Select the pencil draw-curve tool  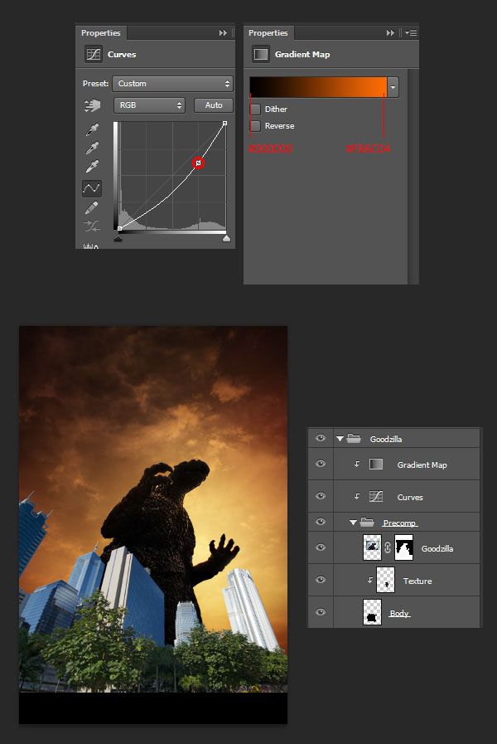(92, 208)
